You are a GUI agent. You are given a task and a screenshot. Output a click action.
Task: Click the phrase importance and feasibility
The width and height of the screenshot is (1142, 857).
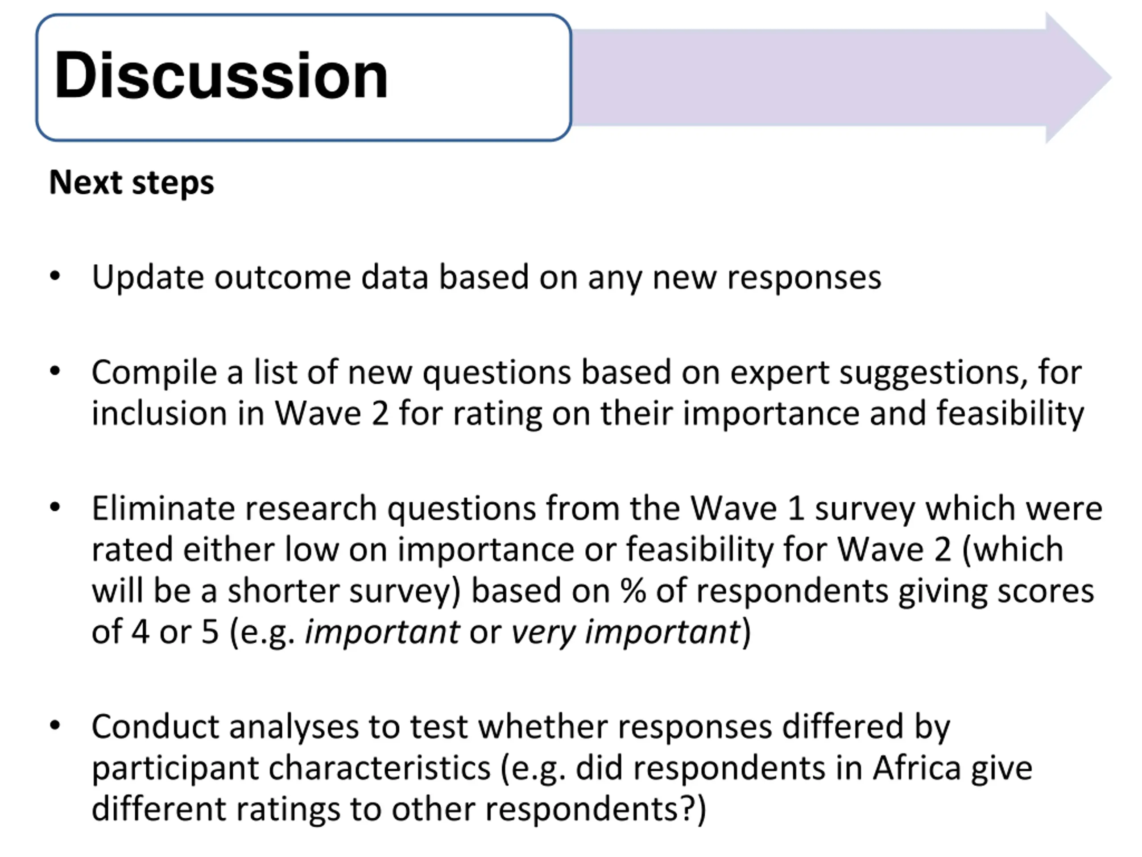point(883,414)
